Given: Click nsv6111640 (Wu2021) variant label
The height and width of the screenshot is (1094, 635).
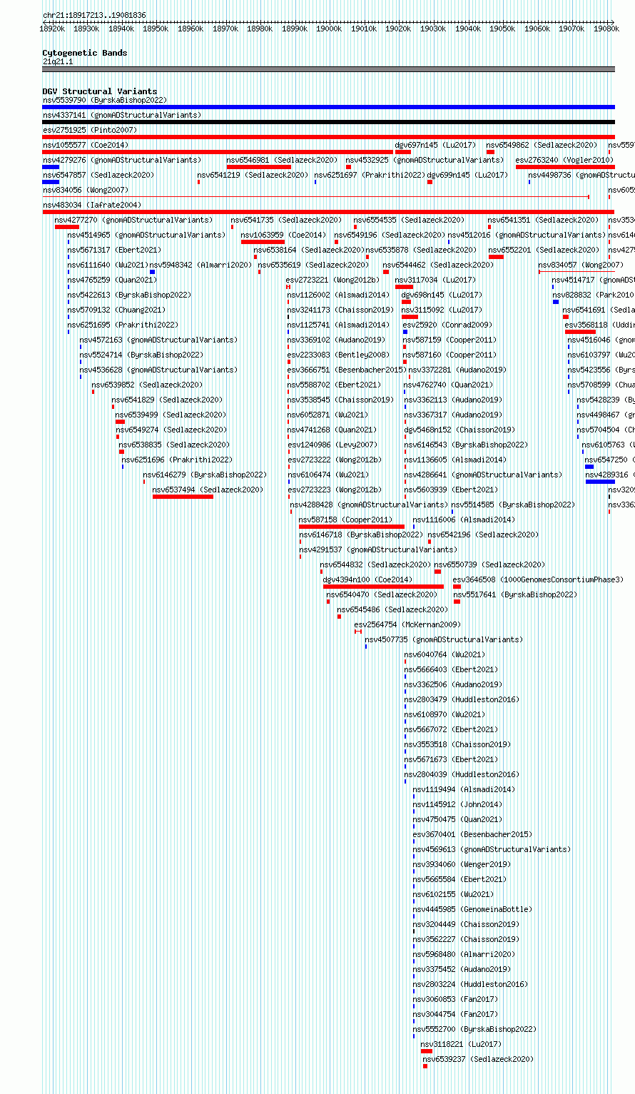Looking at the screenshot, I should (108, 265).
